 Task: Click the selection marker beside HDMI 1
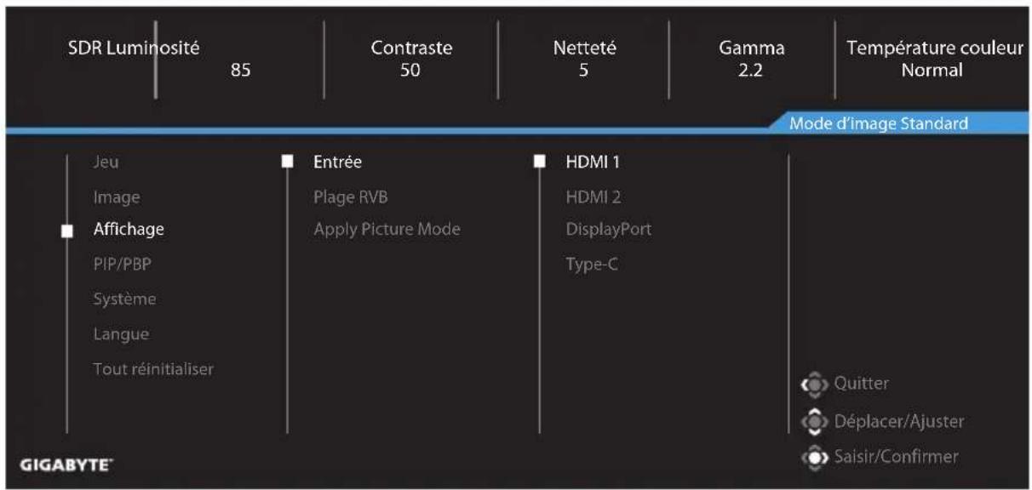pyautogui.click(x=539, y=162)
